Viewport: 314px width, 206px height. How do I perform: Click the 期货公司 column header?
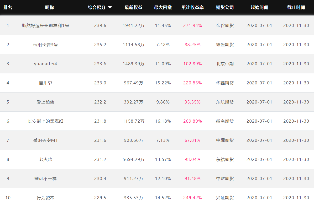(225, 7)
